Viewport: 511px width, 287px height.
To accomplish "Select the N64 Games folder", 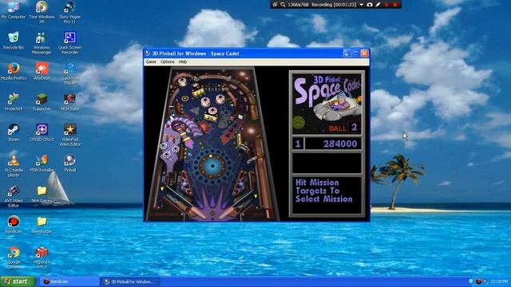I will coord(42,194).
